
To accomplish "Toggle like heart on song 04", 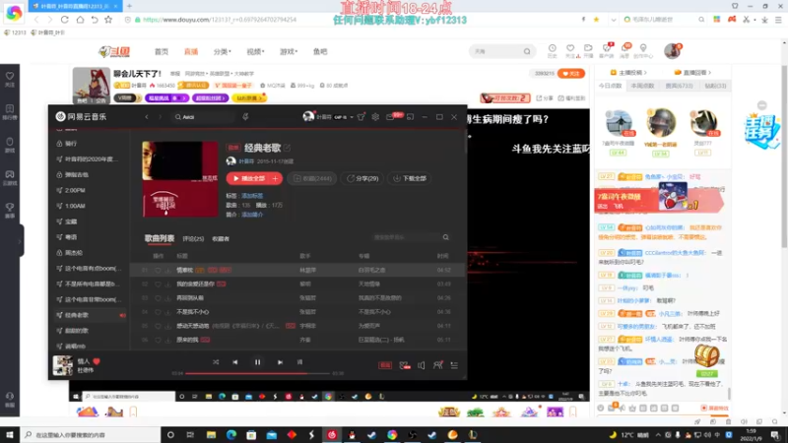I will point(158,312).
